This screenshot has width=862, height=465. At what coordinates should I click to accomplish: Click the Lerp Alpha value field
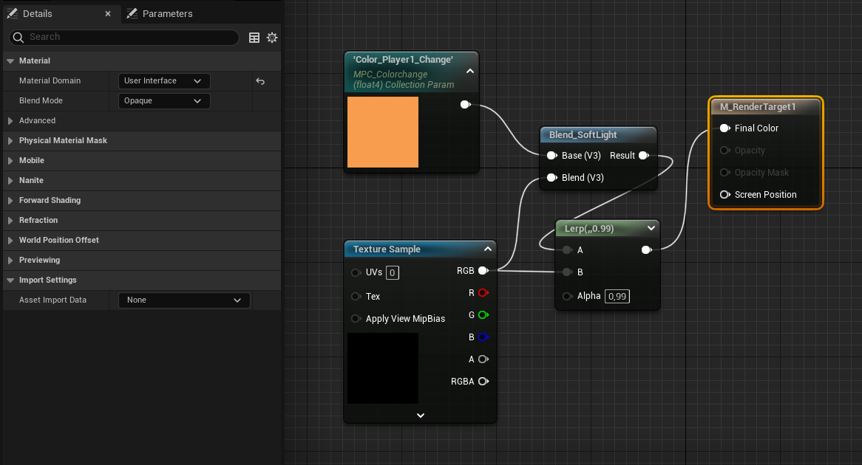[617, 297]
